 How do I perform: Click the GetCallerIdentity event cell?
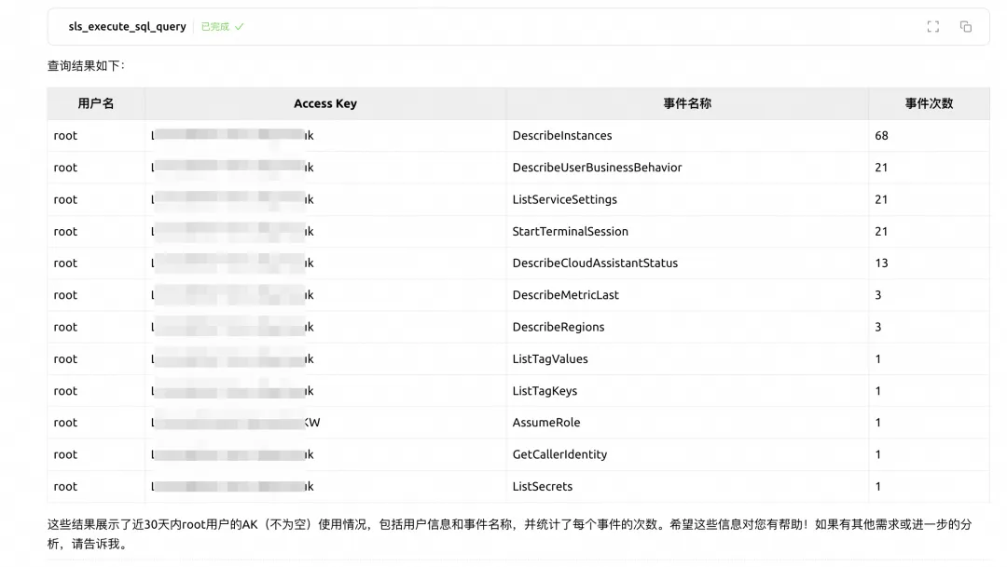coord(559,455)
